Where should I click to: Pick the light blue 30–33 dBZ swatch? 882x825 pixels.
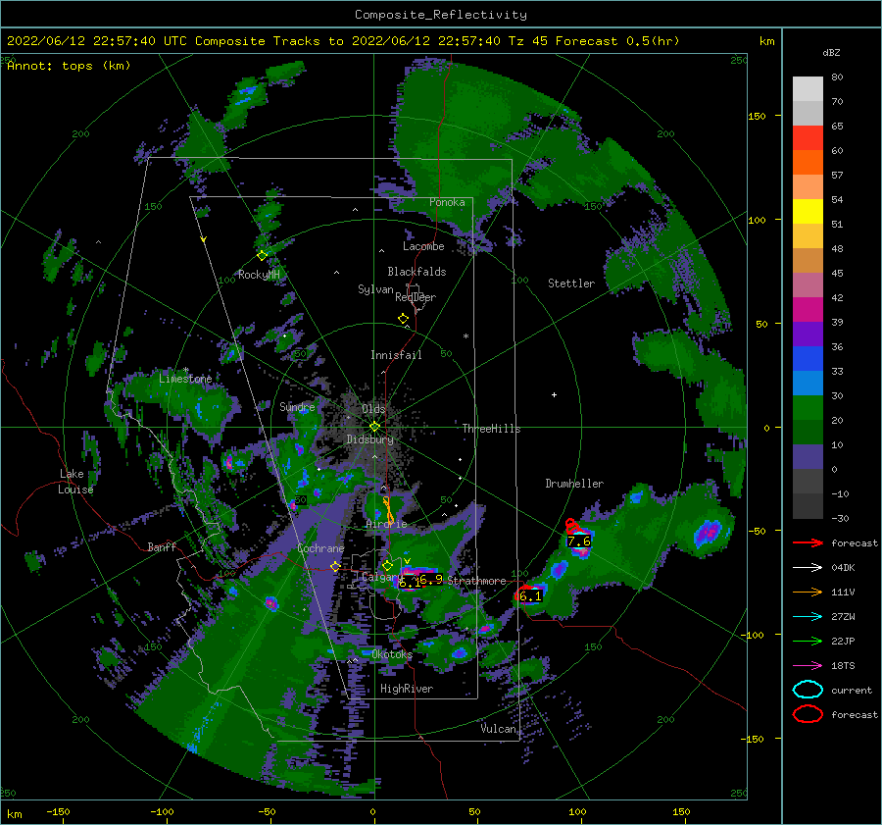click(808, 384)
